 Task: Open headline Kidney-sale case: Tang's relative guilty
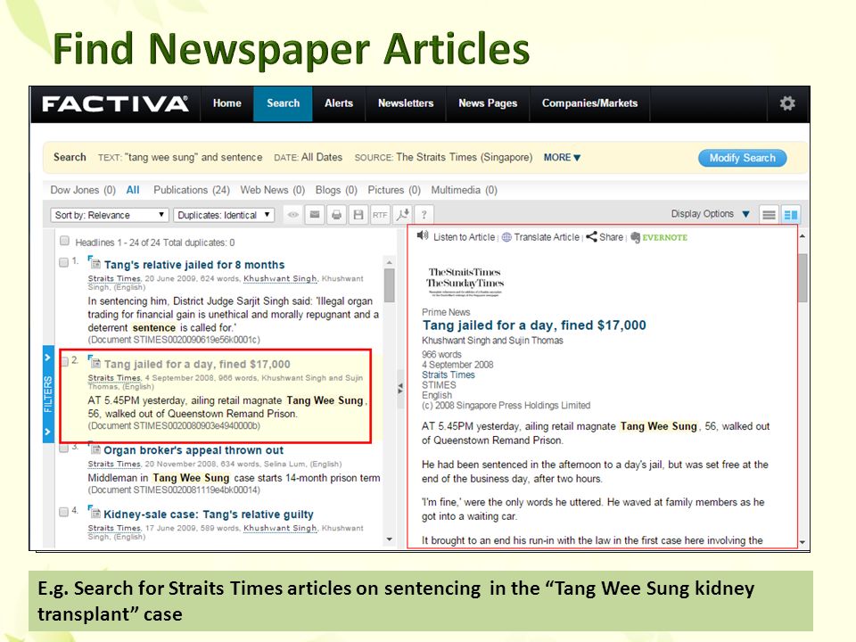209,514
